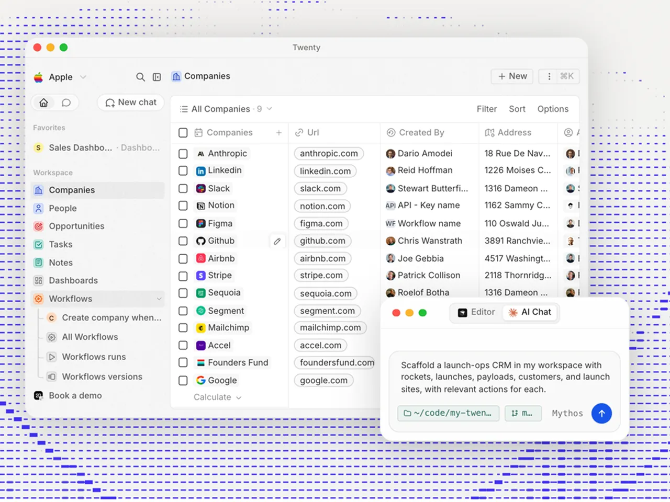Click the Airbnb logo icon
Screen dimensions: 670x502
point(200,258)
